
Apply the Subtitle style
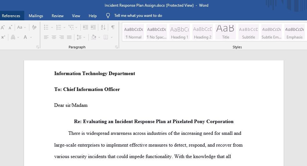249,32
